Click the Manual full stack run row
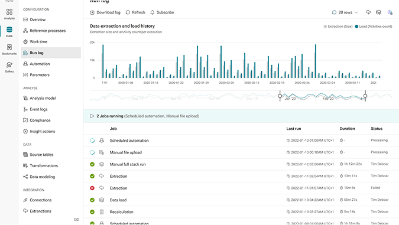Image resolution: width=399 pixels, height=225 pixels. point(241,164)
